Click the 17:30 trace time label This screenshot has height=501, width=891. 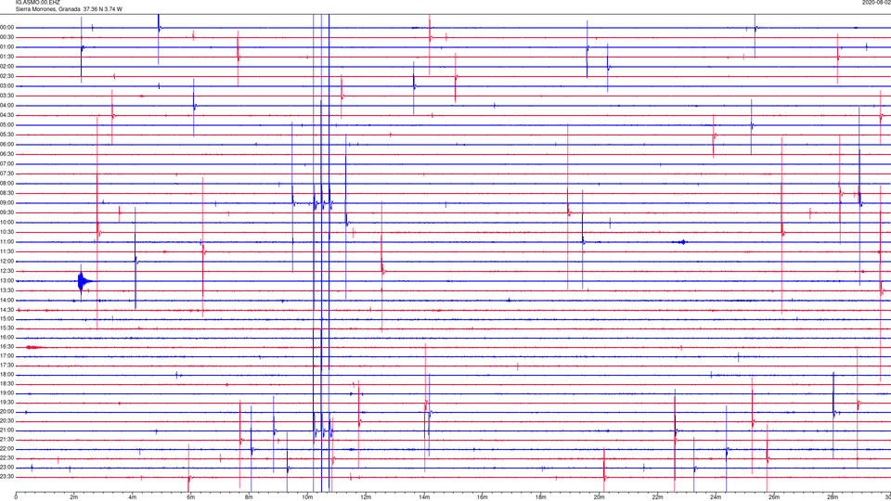[x=7, y=366]
